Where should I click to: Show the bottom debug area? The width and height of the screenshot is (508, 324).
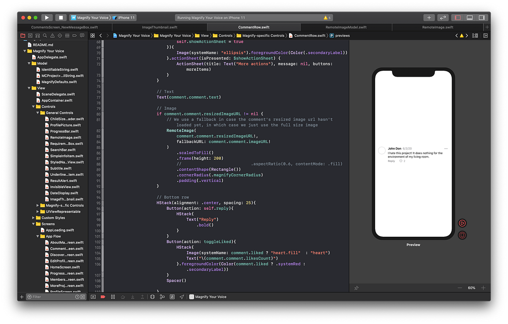[469, 17]
